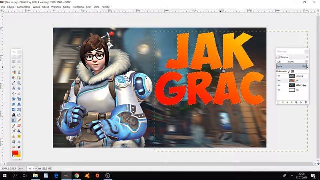Click the Mei.png layer thumbnail
Viewport: 320px width, 180px height.
tap(292, 76)
